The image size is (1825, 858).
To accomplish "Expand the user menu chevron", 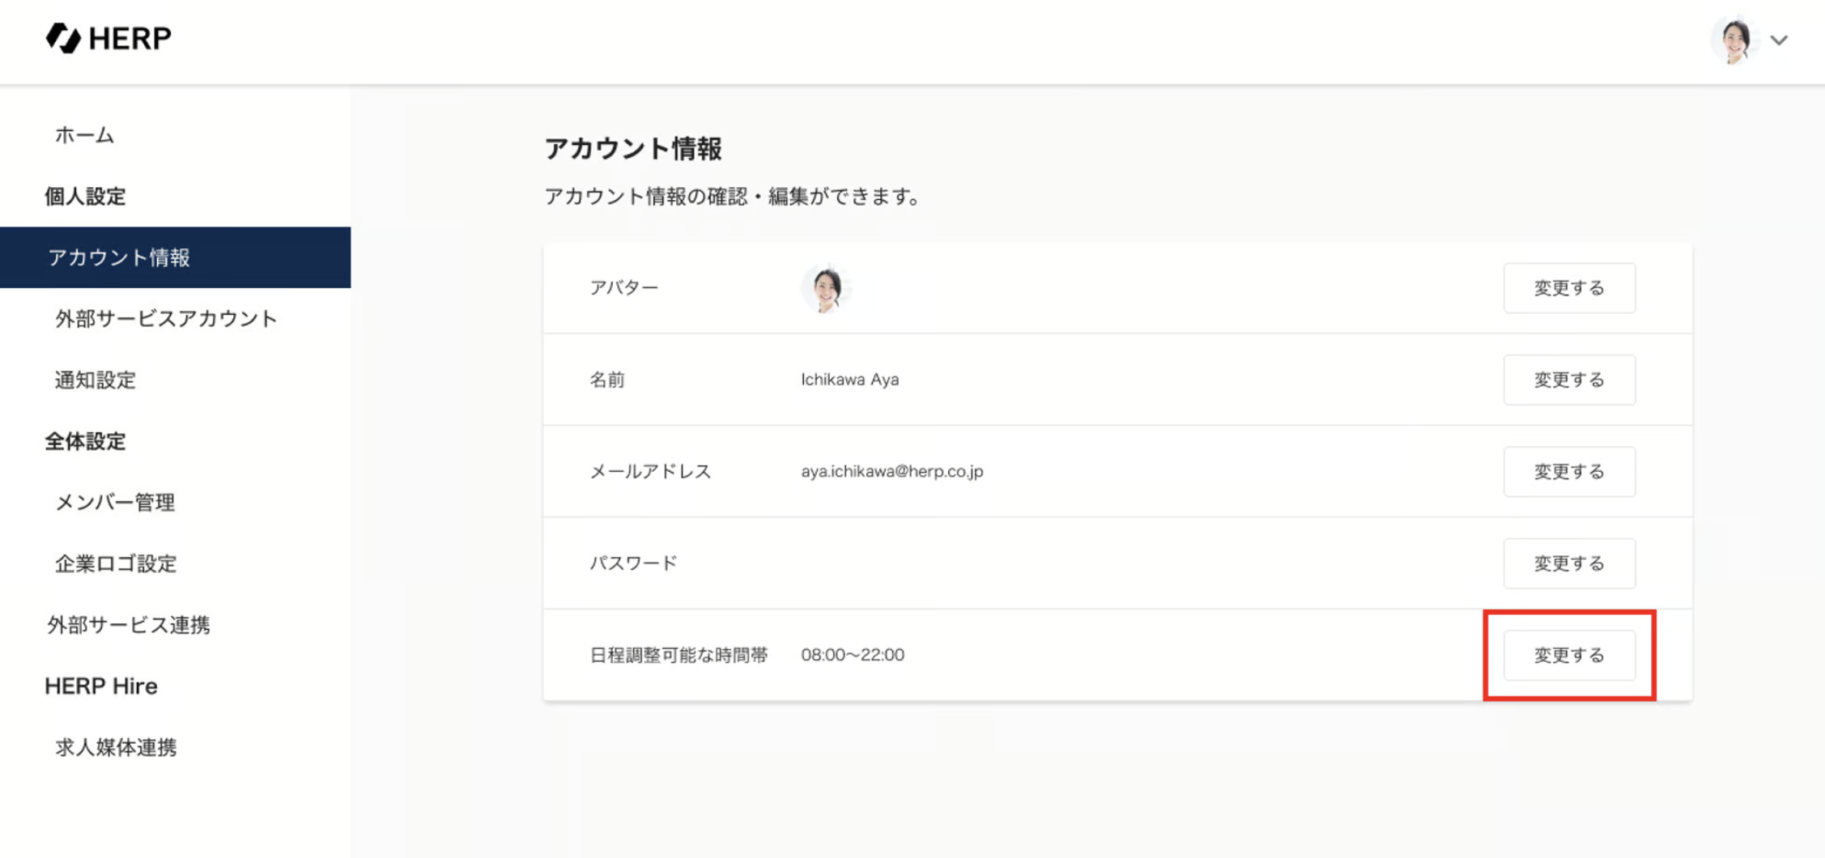I will 1779,40.
